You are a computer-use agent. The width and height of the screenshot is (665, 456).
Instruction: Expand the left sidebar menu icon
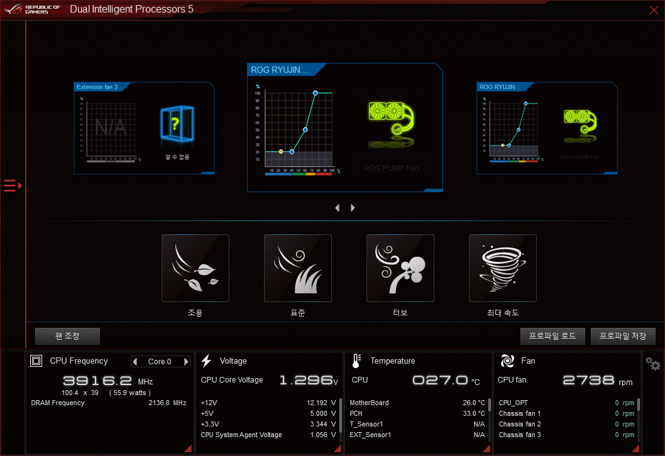tap(13, 186)
